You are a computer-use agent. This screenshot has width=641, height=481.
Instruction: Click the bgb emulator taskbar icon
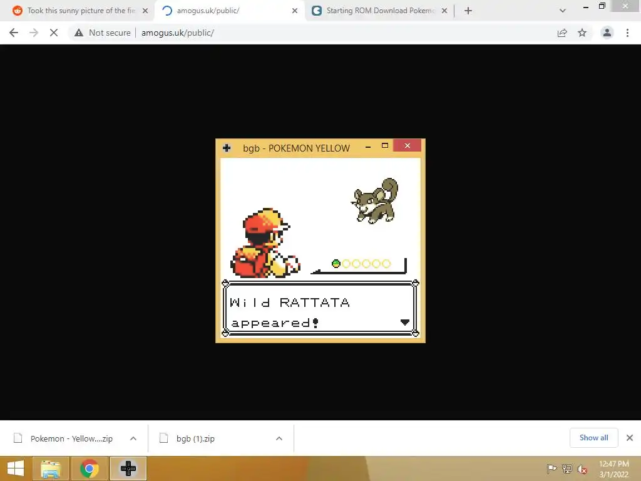pyautogui.click(x=128, y=468)
